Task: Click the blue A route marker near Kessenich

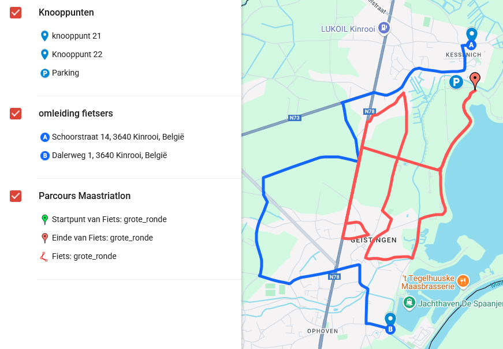Action: click(471, 45)
